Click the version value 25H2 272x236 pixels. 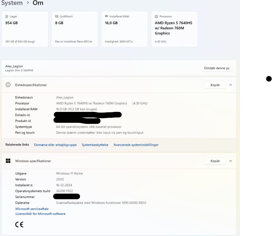tap(60, 179)
